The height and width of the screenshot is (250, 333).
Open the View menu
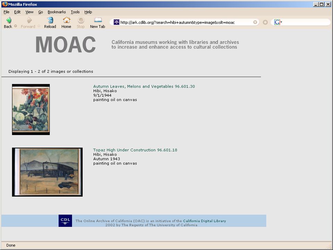coord(29,12)
